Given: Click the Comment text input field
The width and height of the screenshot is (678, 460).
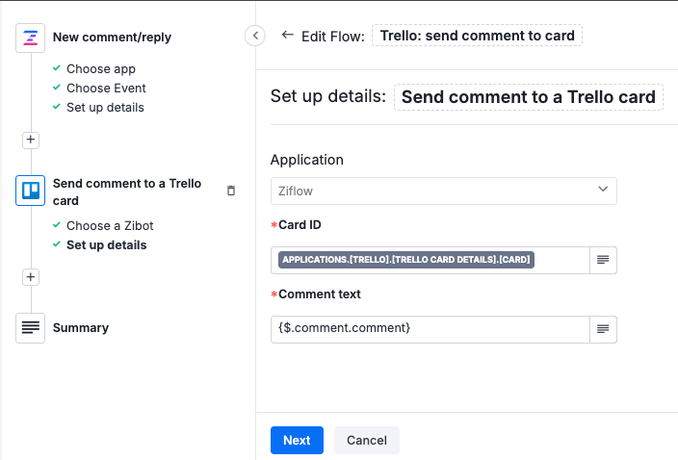Looking at the screenshot, I should tap(430, 329).
